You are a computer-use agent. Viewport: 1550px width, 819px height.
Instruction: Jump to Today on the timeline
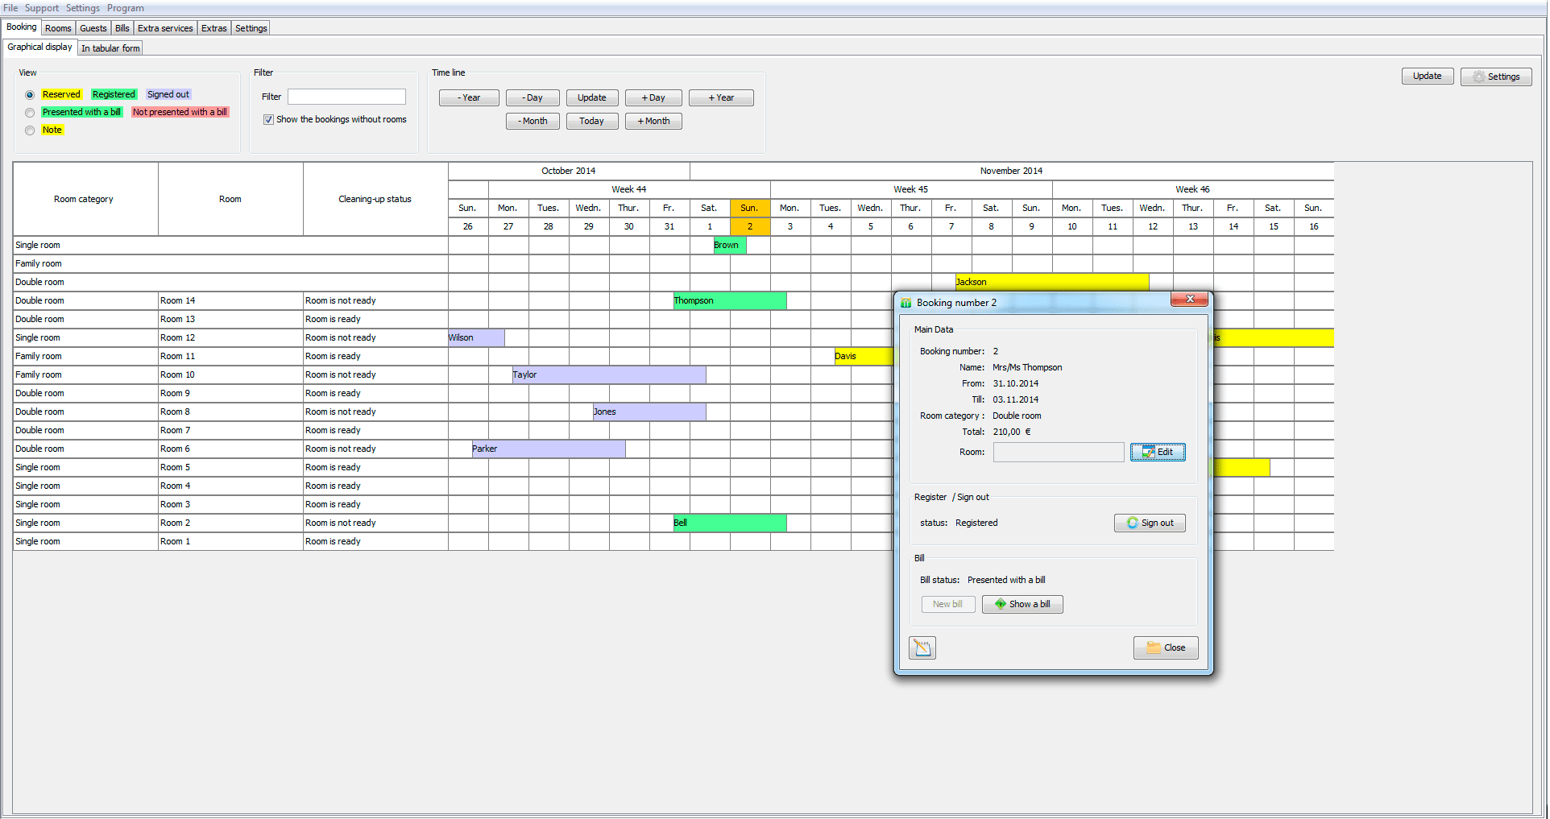click(591, 122)
